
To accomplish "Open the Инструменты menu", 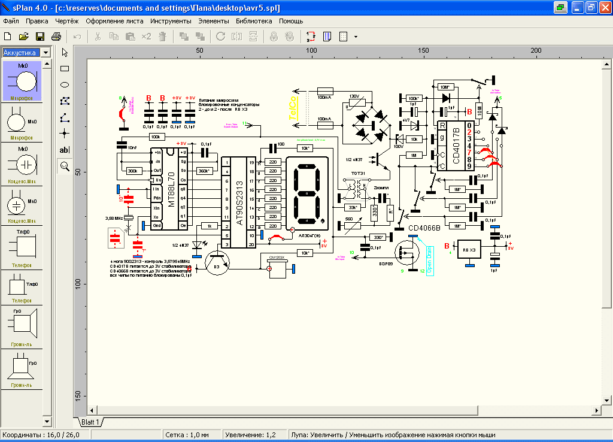I will click(x=171, y=21).
